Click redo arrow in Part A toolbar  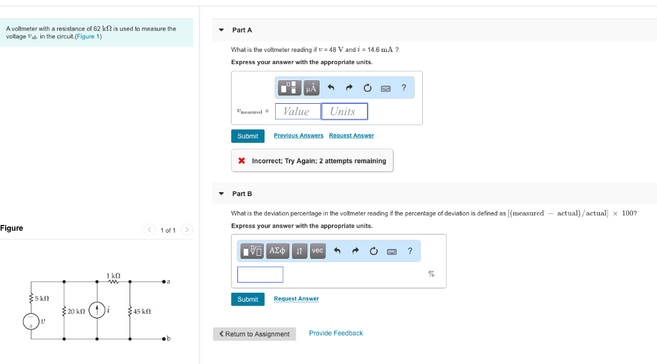coord(349,88)
